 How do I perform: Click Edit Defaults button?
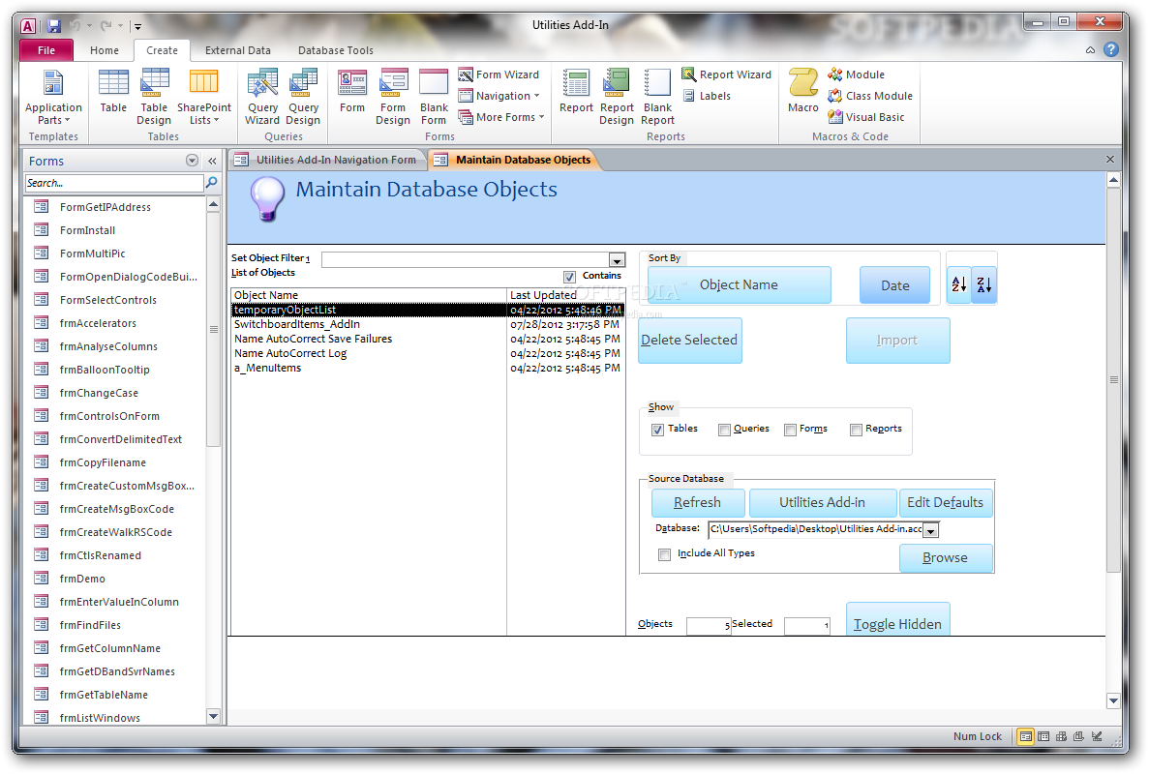point(946,502)
